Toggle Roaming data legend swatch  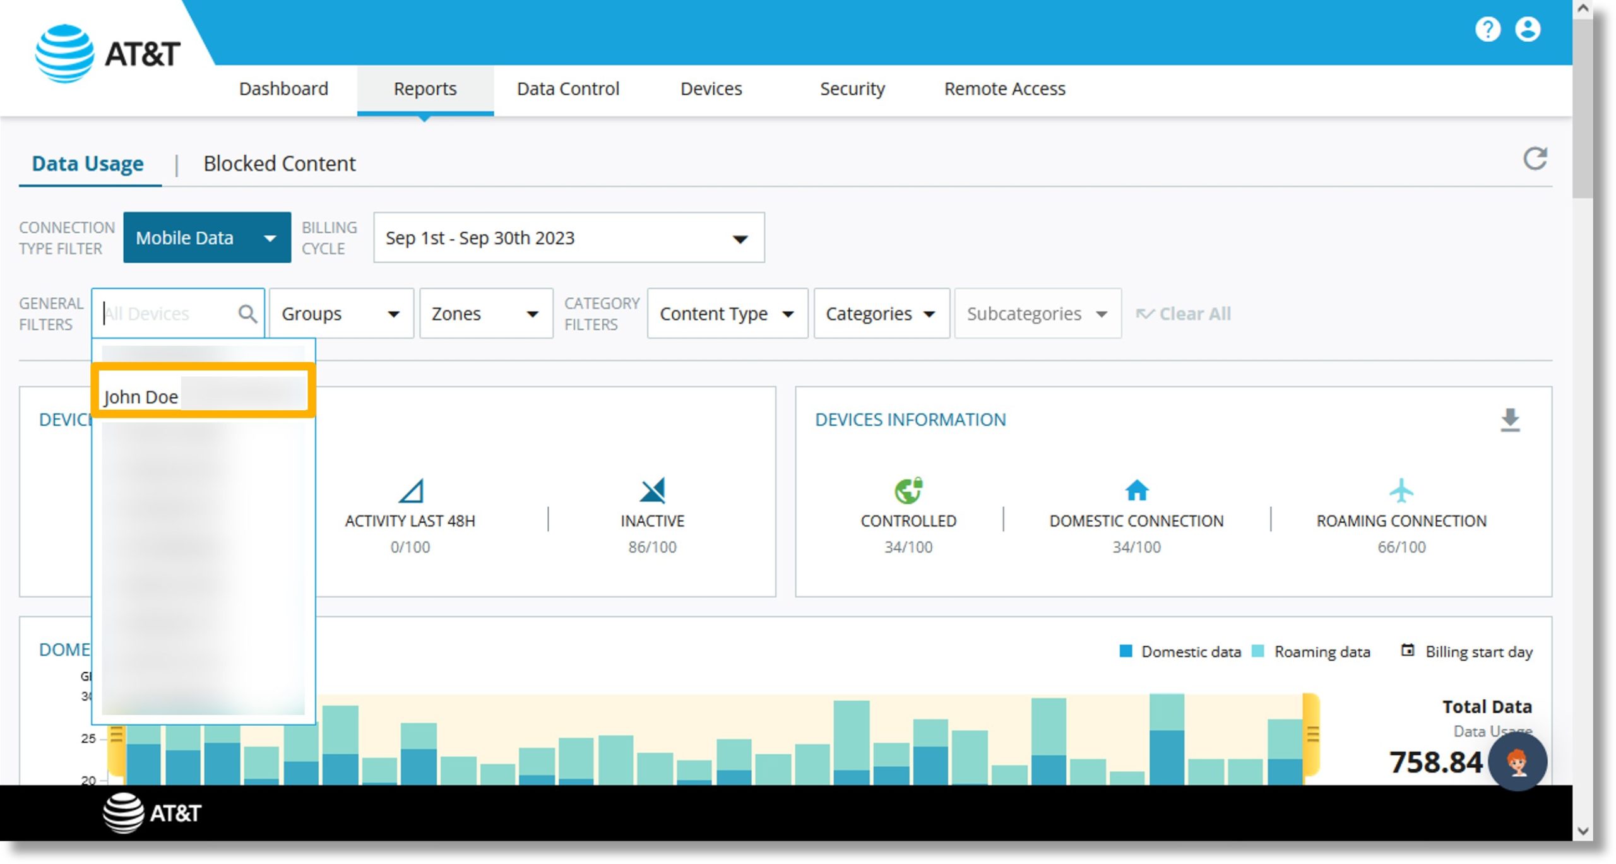point(1257,651)
